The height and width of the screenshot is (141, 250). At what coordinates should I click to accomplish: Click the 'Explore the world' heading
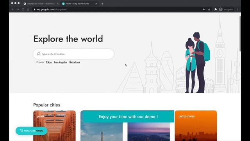coord(68,39)
